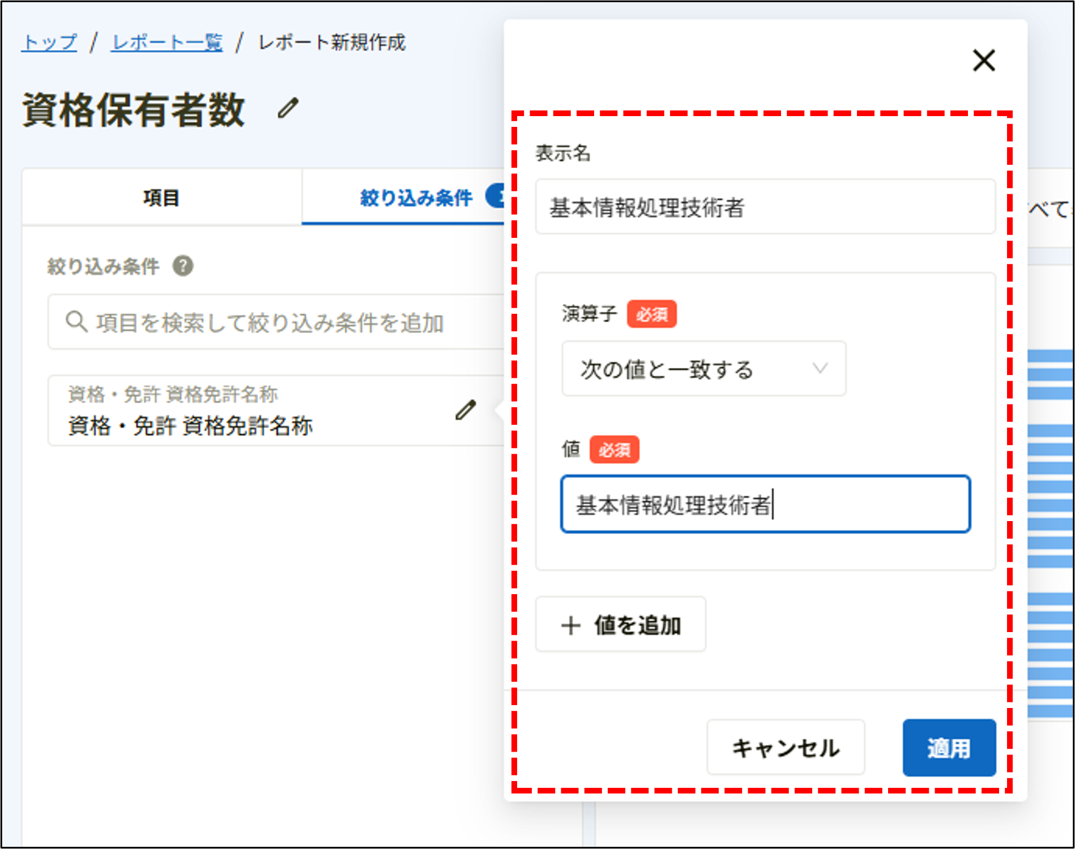Open the トップ breadcrumb link
Screen dimensions: 1075x849
tap(49, 42)
